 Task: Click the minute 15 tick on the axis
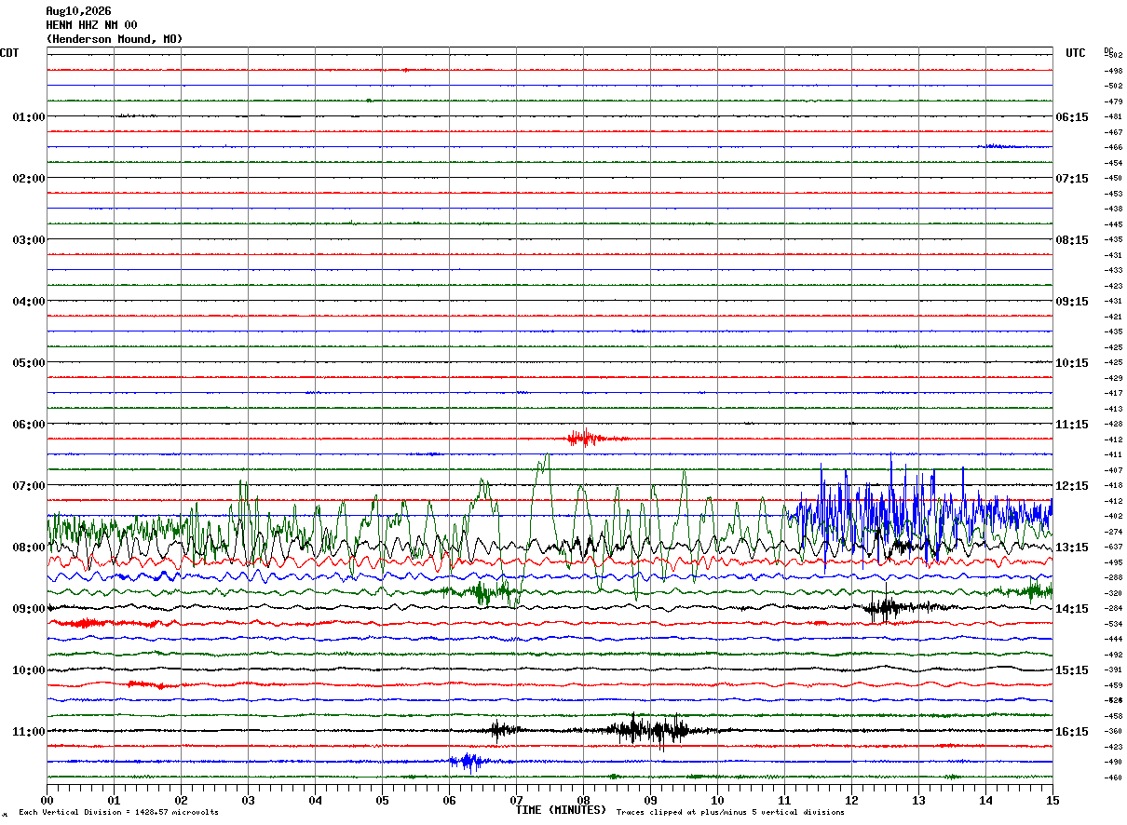click(x=1052, y=800)
